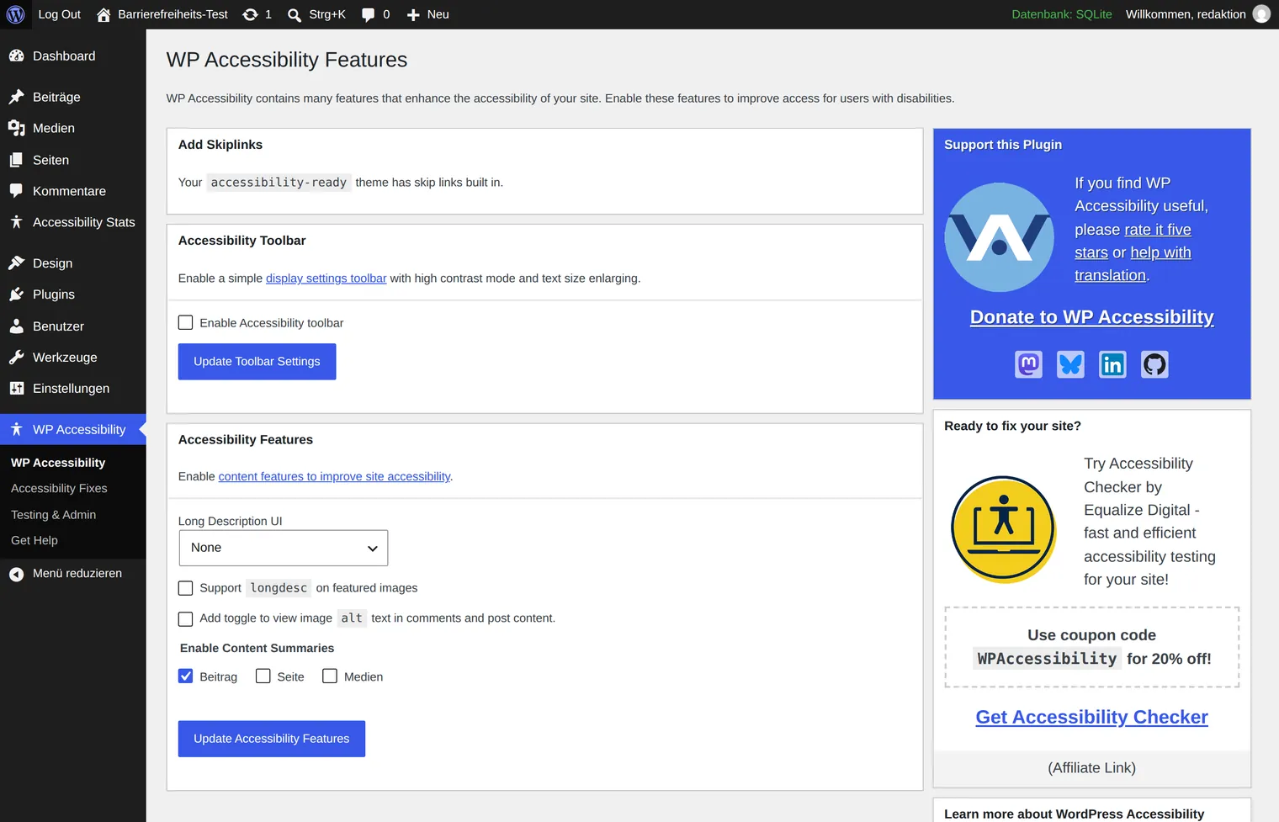Click the home icon beside Barrierefreiheits-Test
This screenshot has height=822, width=1279.
(x=103, y=14)
